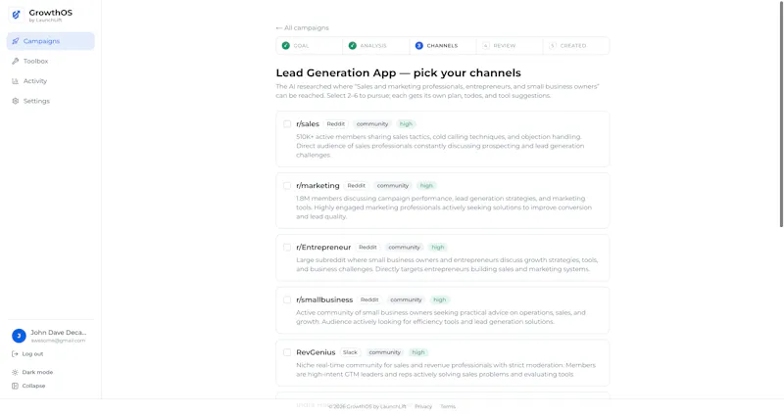The width and height of the screenshot is (784, 414).
Task: Click the green check on Goal step
Action: click(x=285, y=45)
